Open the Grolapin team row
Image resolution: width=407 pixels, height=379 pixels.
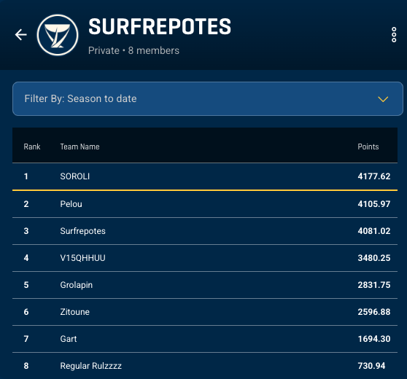(x=205, y=285)
